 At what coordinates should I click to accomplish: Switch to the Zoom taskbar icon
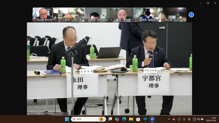click(x=152, y=119)
